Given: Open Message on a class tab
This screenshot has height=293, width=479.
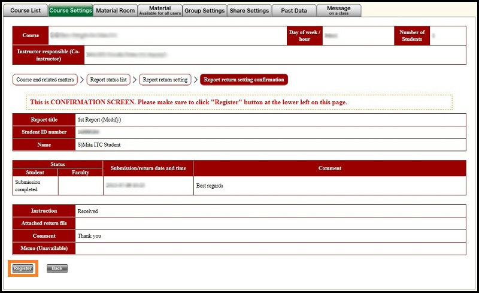Looking at the screenshot, I should 339,10.
